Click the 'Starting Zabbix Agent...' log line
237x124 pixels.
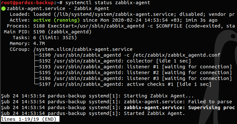[x=97, y=96]
